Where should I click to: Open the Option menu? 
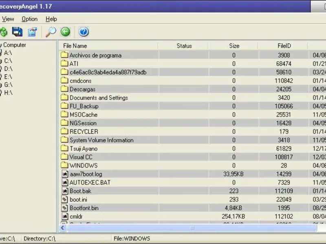click(x=29, y=19)
